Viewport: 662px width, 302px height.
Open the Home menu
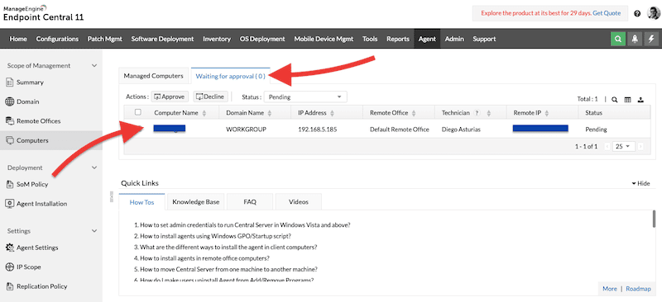tap(18, 39)
